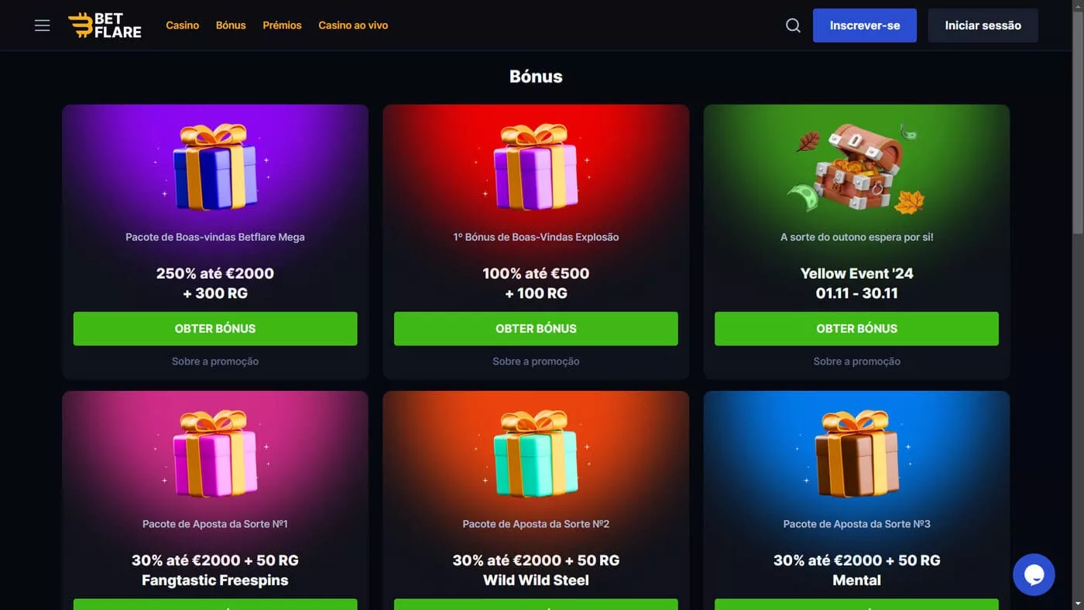Click the purple gift box on red card
This screenshot has height=610, width=1084.
pos(536,167)
